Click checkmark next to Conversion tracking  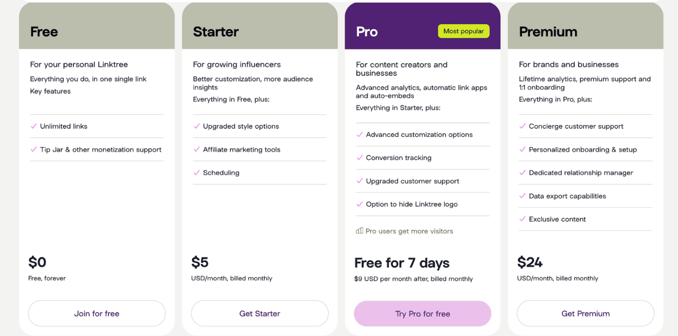359,158
